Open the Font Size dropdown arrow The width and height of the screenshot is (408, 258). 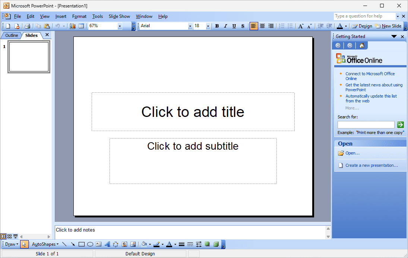pos(208,26)
